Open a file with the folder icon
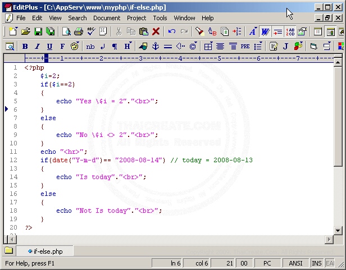This screenshot has width=346, height=270. (26, 31)
